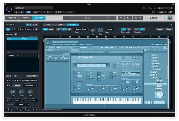This screenshot has width=179, height=121.
Task: Select the eraser tool
Action: tap(70, 29)
